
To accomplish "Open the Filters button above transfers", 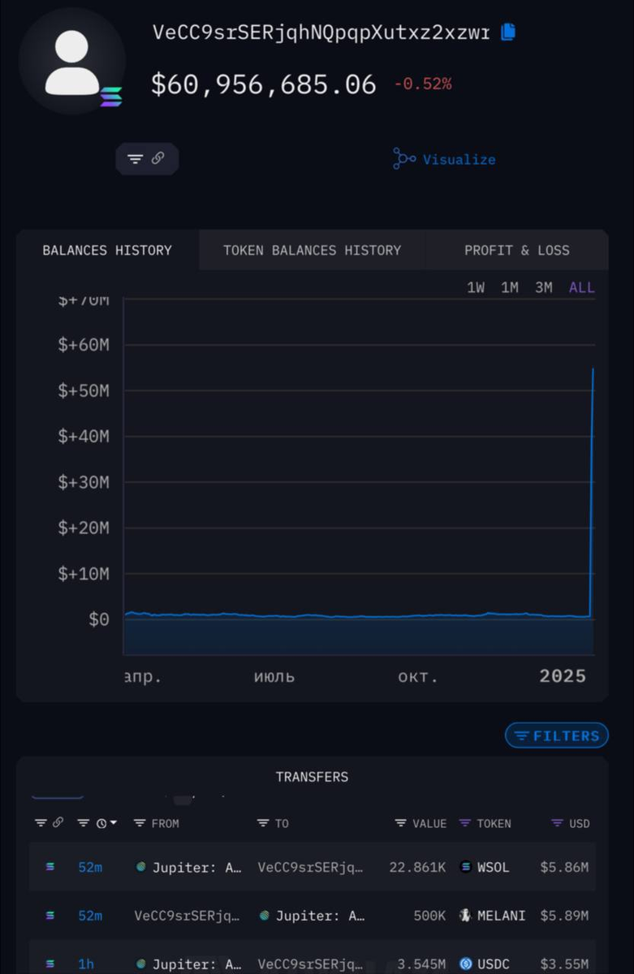I will pos(557,736).
